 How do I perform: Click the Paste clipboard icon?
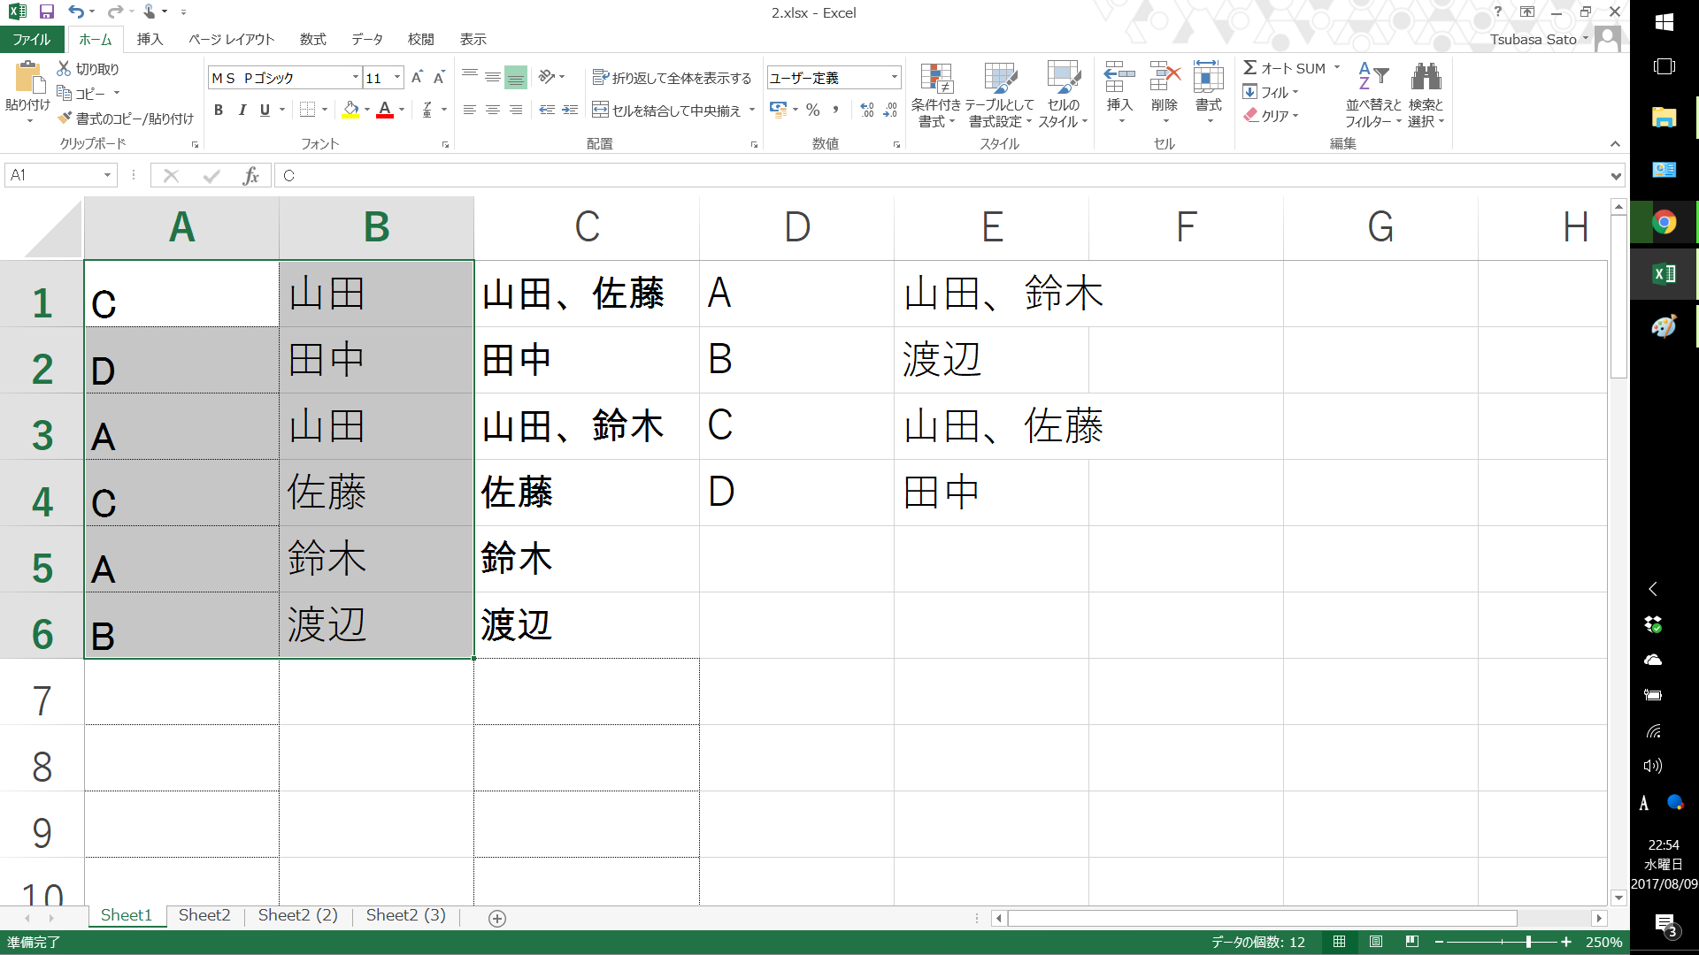click(28, 78)
